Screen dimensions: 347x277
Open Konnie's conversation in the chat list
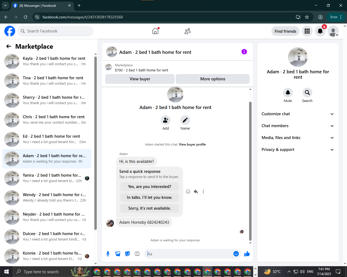pyautogui.click(x=47, y=256)
